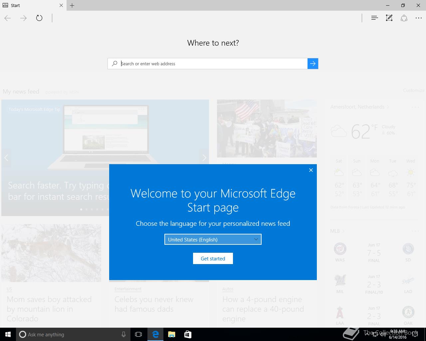
Task: Open the Mom saves boy attacked by mountain lion story
Action: click(x=49, y=309)
